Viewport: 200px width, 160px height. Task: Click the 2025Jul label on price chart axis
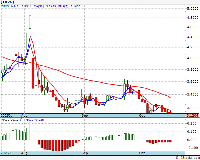(7, 115)
